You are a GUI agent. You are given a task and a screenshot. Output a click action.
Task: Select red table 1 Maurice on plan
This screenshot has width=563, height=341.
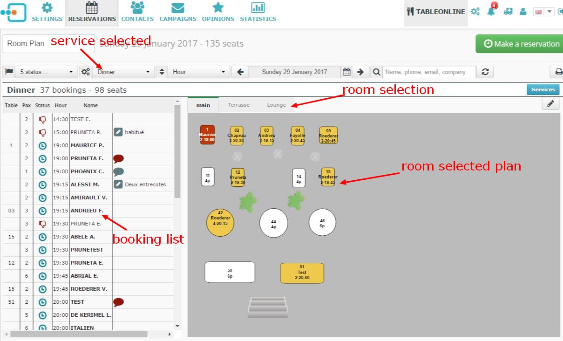pyautogui.click(x=207, y=135)
